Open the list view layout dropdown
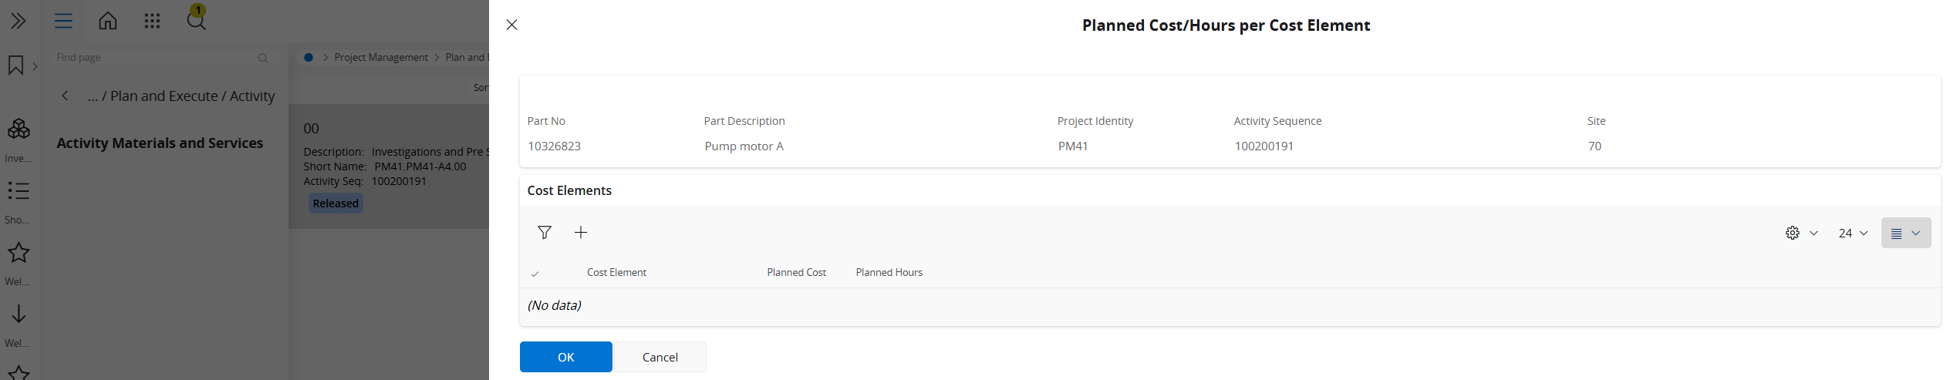This screenshot has width=1957, height=380. tap(1905, 233)
